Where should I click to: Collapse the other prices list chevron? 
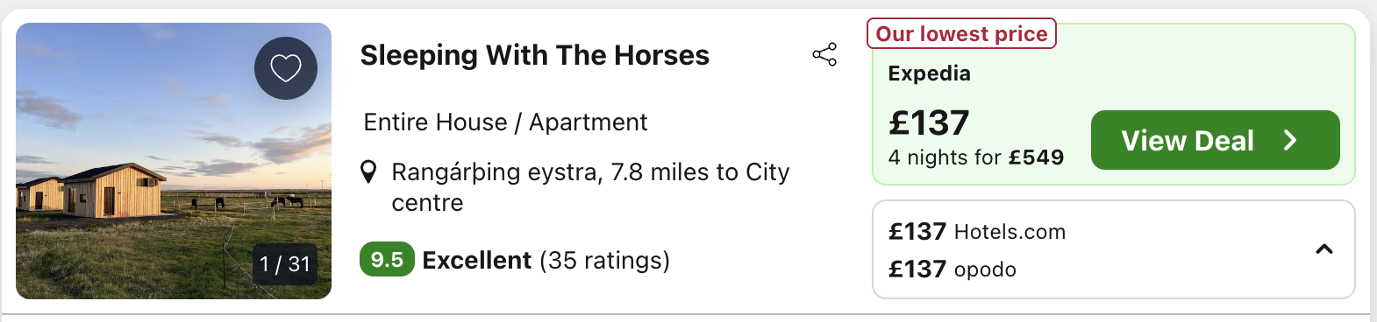pyautogui.click(x=1324, y=249)
